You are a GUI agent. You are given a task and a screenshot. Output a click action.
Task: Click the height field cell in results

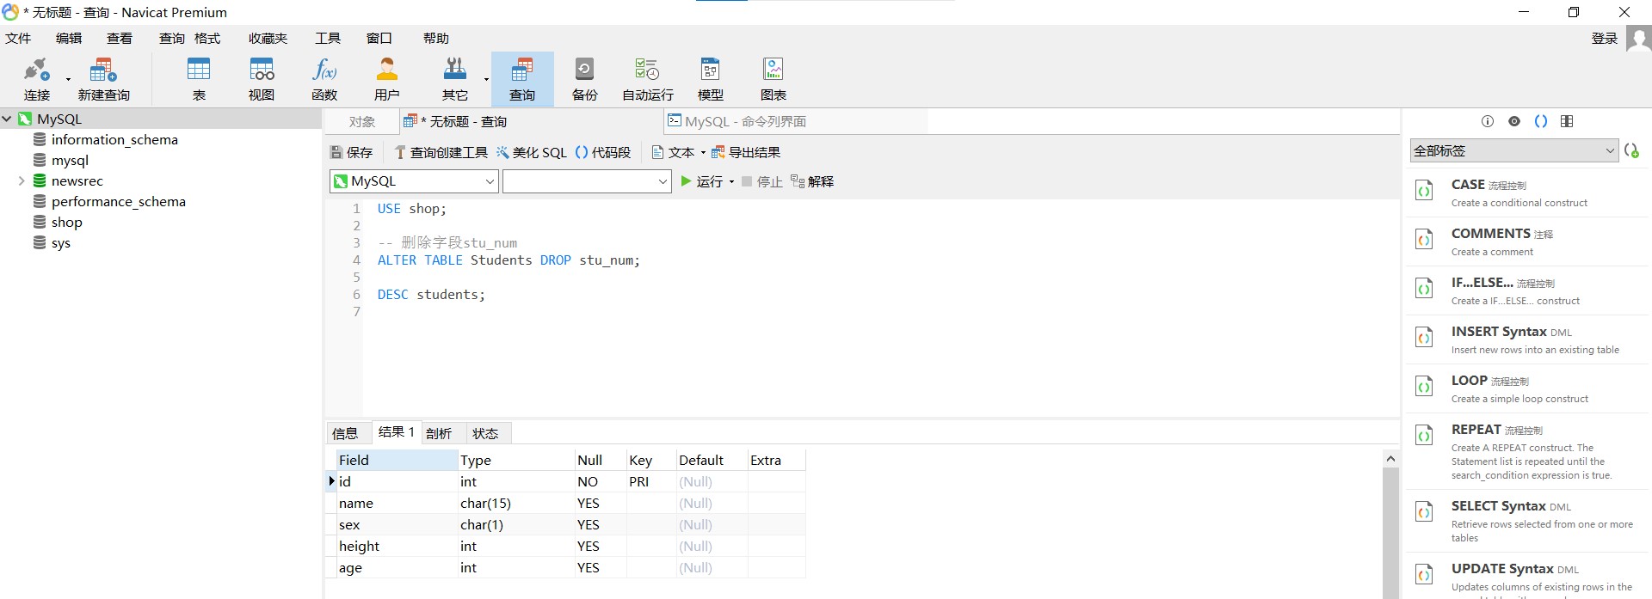pyautogui.click(x=397, y=547)
